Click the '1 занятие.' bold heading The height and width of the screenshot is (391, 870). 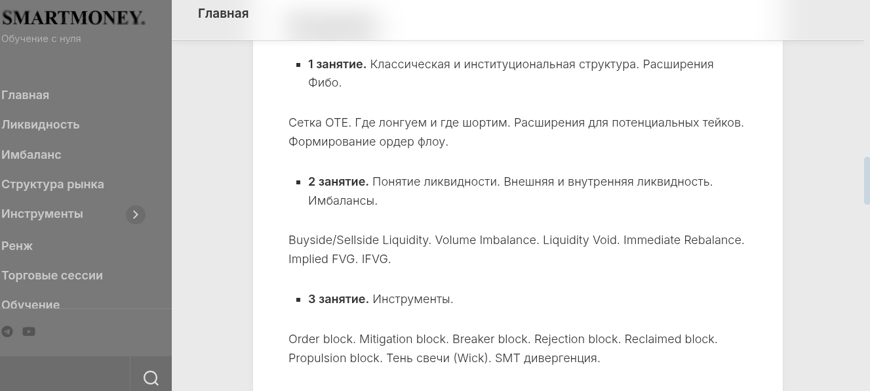[337, 64]
